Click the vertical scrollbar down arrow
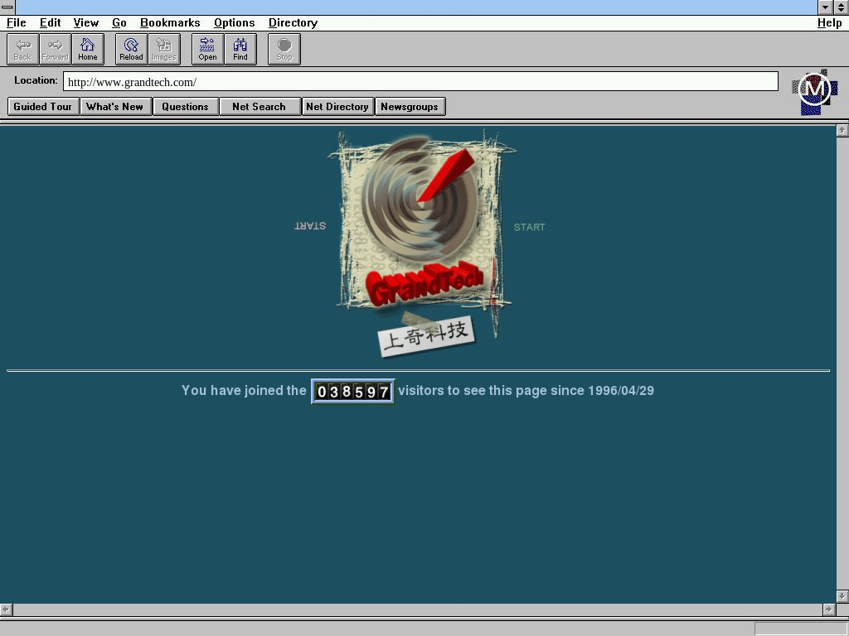Screen dimensions: 849x636 [842, 595]
